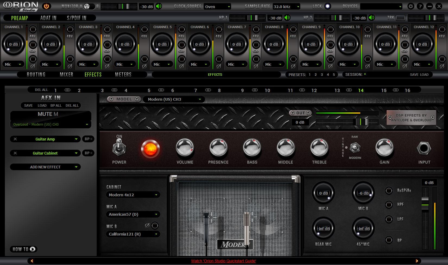Open the settings gear menu
The width and height of the screenshot is (448, 265).
411,6
